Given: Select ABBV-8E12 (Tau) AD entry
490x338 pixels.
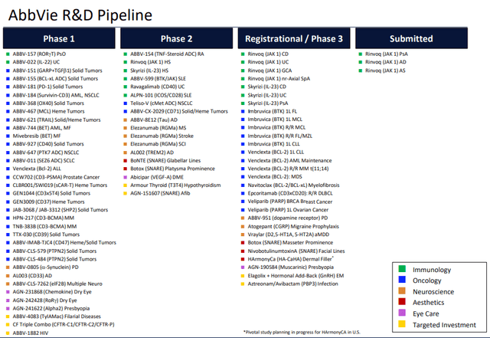Looking at the screenshot, I should point(154,120).
